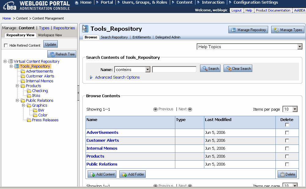Collapse the Tools_Repository tree node
Viewport: 306px width, 189px height.
tap(11, 66)
